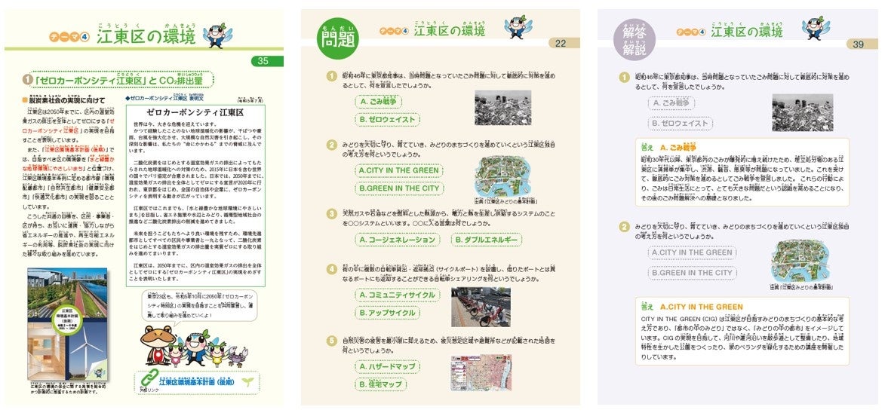
Task: Click question number 4 circle on page 22
Action: point(333,269)
